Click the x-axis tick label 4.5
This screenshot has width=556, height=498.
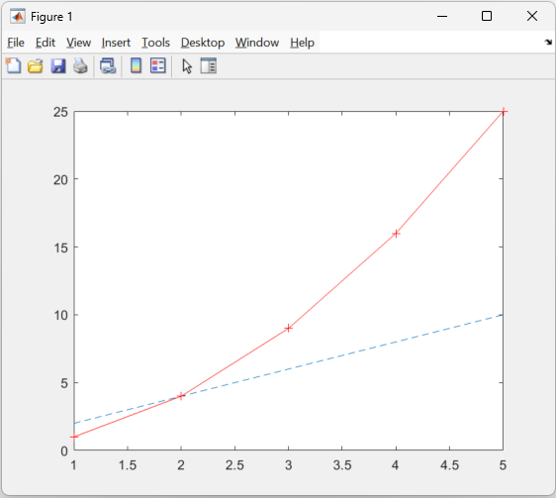449,465
